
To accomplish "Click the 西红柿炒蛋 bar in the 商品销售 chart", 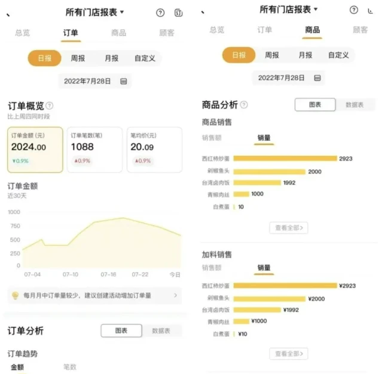I will click(285, 159).
